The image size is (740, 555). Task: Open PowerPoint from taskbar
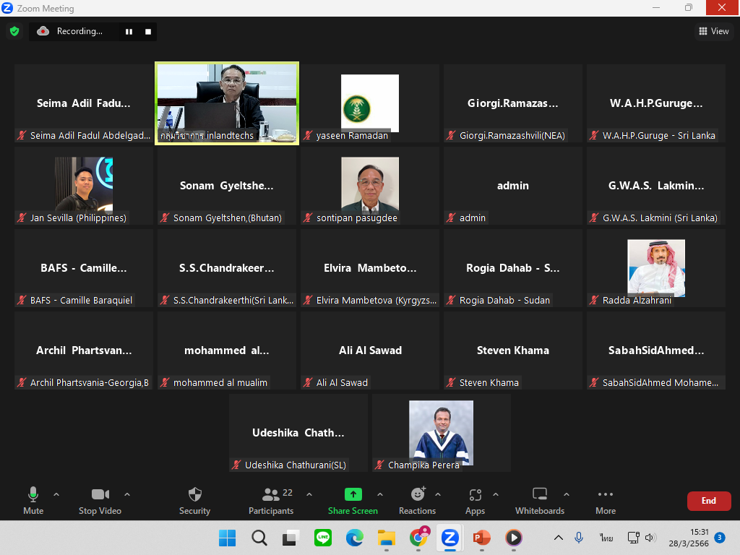click(x=481, y=538)
